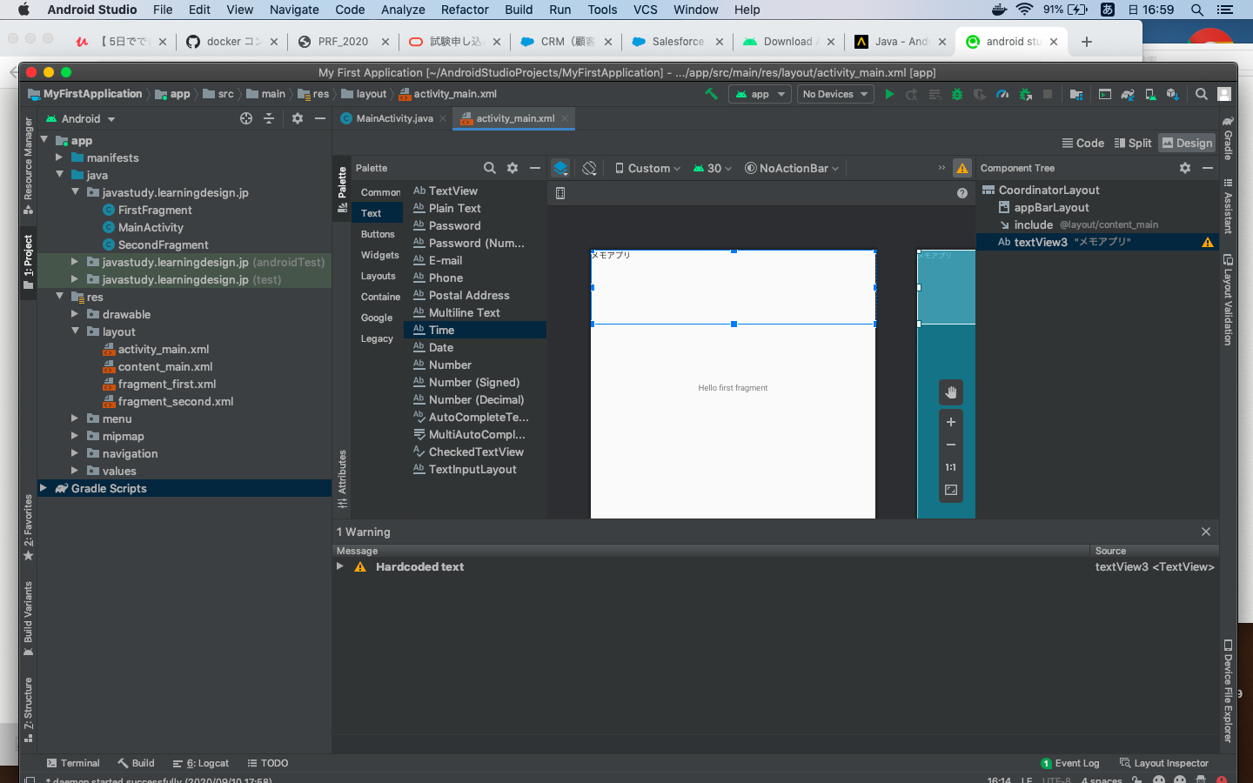Open the NoActionBar theme dropdown
Image resolution: width=1253 pixels, height=783 pixels.
point(792,168)
